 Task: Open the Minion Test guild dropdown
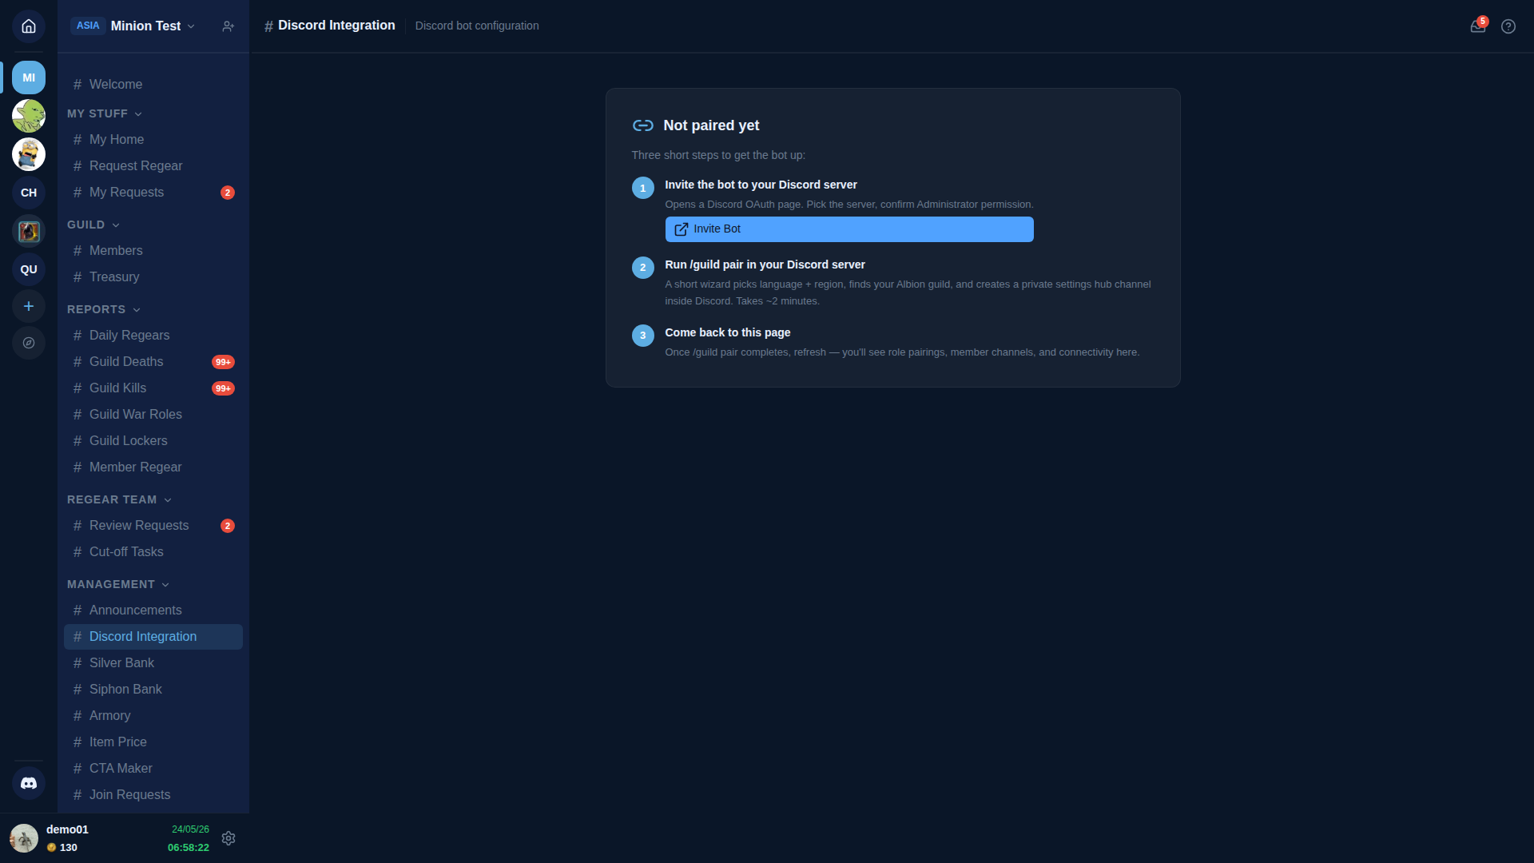pyautogui.click(x=153, y=26)
